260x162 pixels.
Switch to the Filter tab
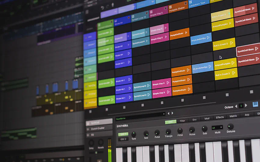(182, 121)
